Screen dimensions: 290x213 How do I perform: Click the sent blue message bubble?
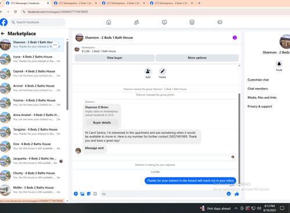click(x=190, y=180)
